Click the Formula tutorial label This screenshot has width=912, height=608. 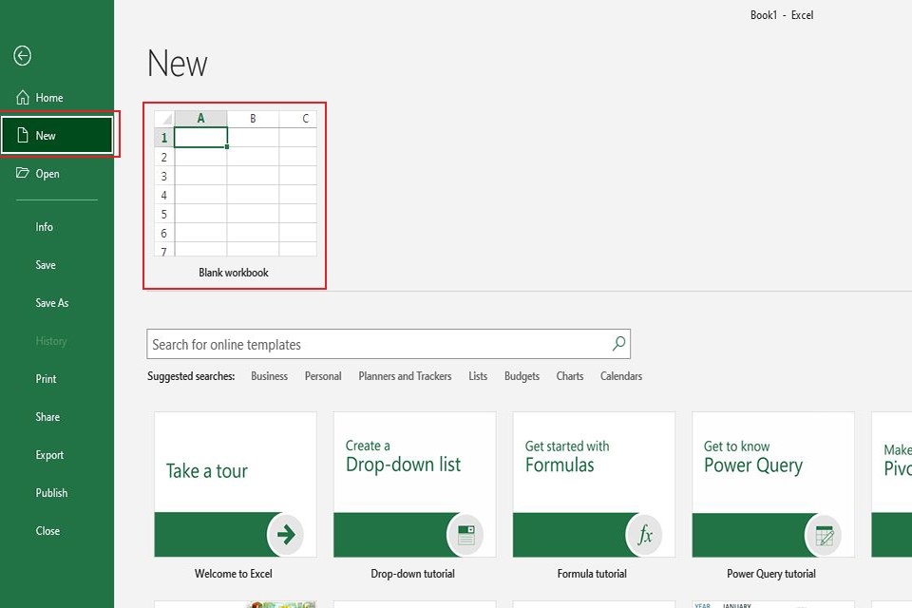(x=592, y=574)
